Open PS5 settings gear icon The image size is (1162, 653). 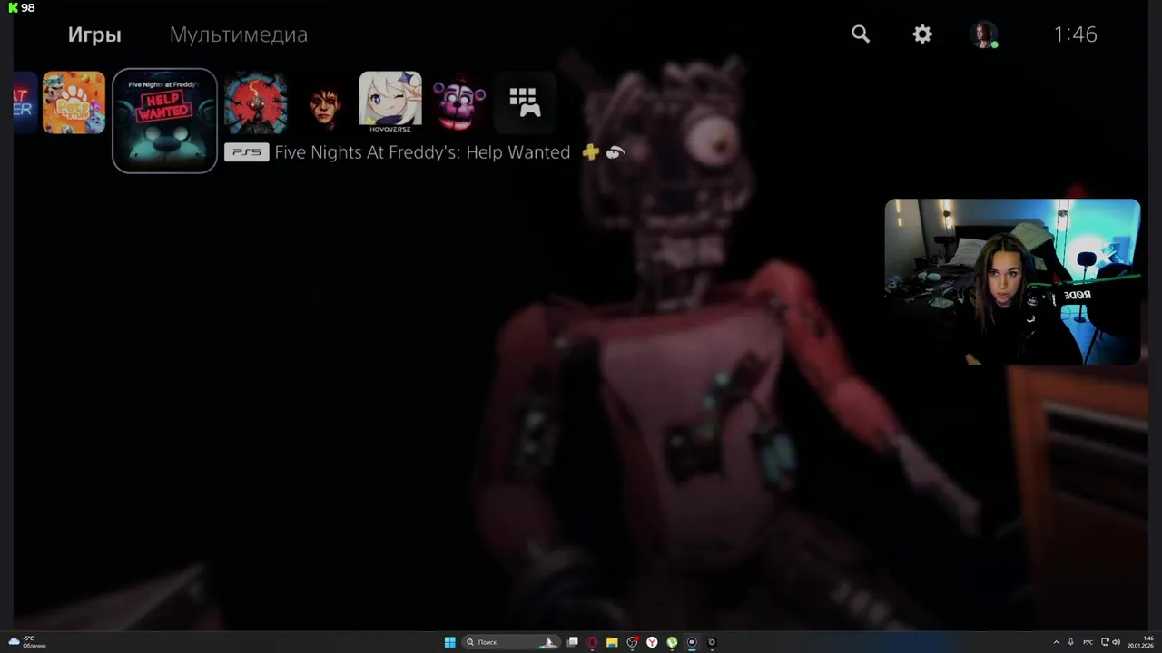[922, 34]
